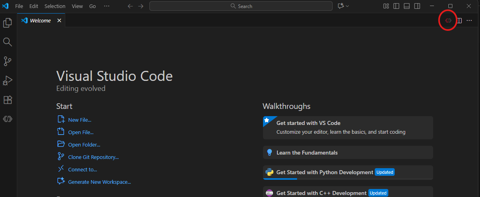Screen dimensions: 480x197
Task: Click the Open Folder link
Action: click(x=84, y=145)
